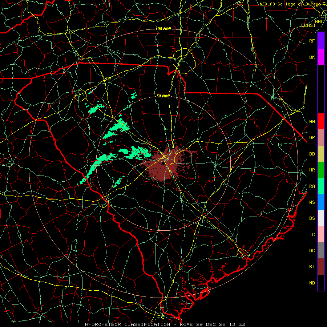Click the 13:38 timestamp
Screen dimensions: 327x327
click(237, 324)
